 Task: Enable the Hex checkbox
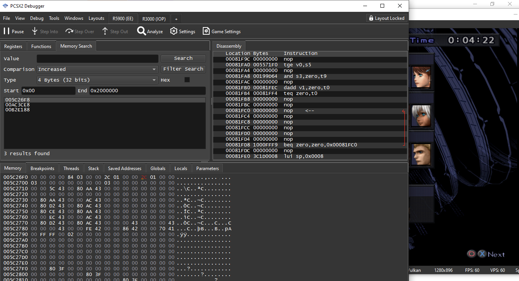coord(187,80)
